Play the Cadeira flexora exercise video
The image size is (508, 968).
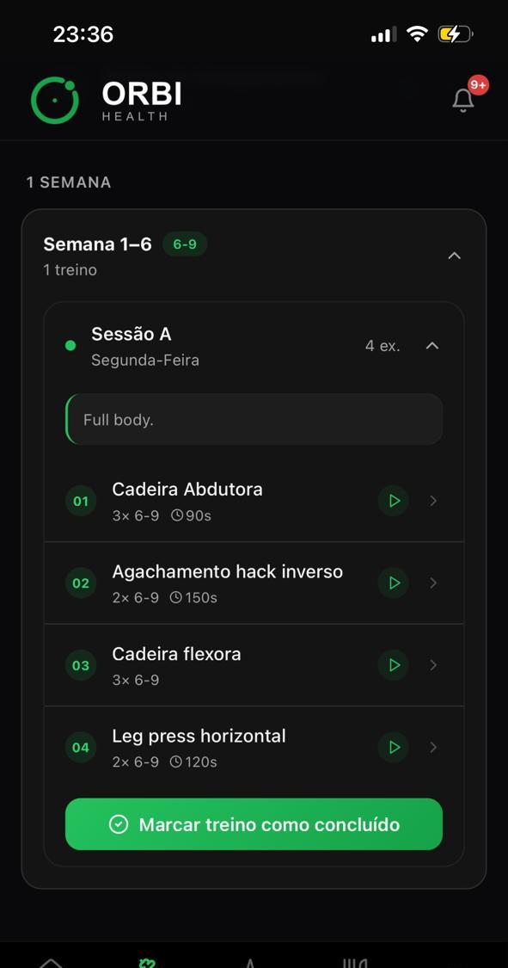click(394, 665)
